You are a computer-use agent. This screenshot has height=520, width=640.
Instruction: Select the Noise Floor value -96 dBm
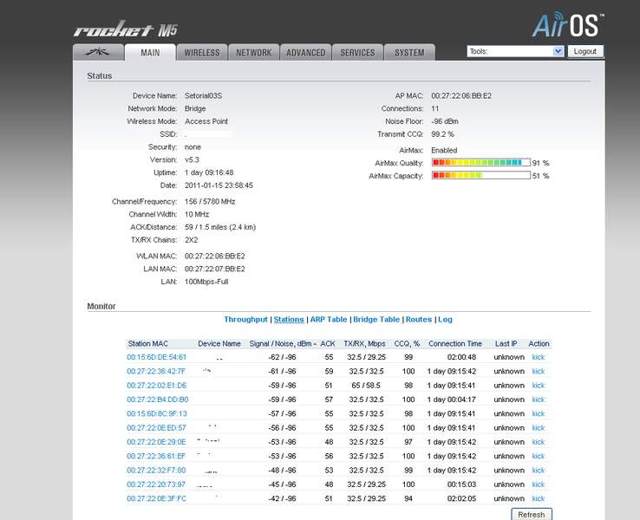click(x=445, y=121)
